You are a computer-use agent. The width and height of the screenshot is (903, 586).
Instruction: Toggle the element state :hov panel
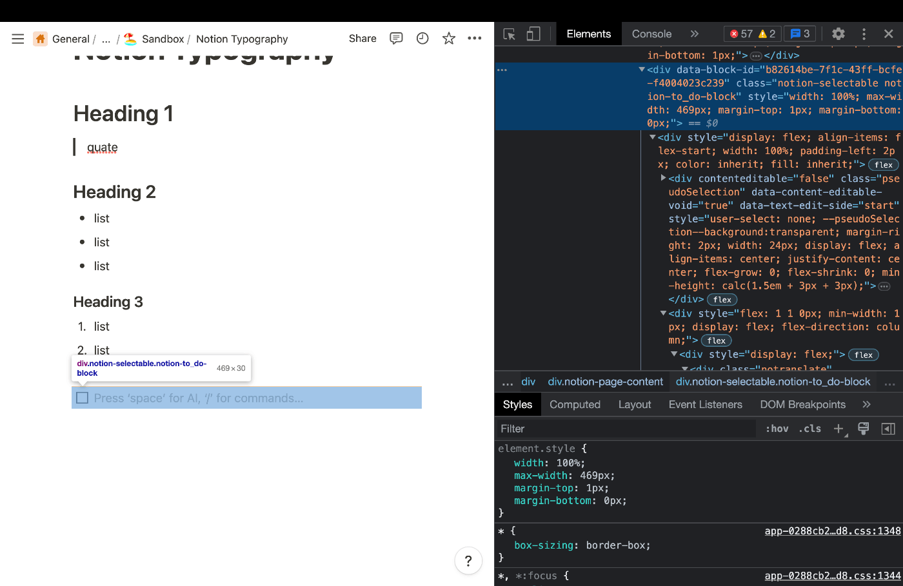pos(777,429)
